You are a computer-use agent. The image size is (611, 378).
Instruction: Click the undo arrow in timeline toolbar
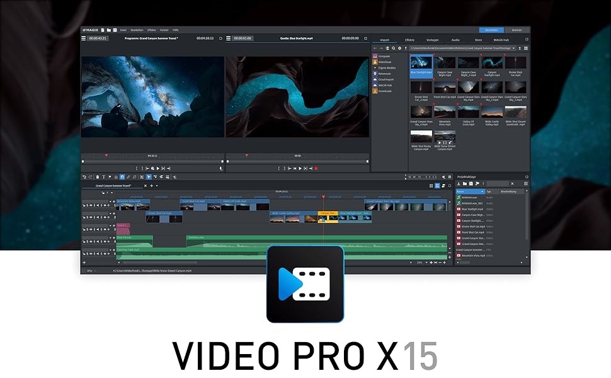pyautogui.click(x=84, y=177)
